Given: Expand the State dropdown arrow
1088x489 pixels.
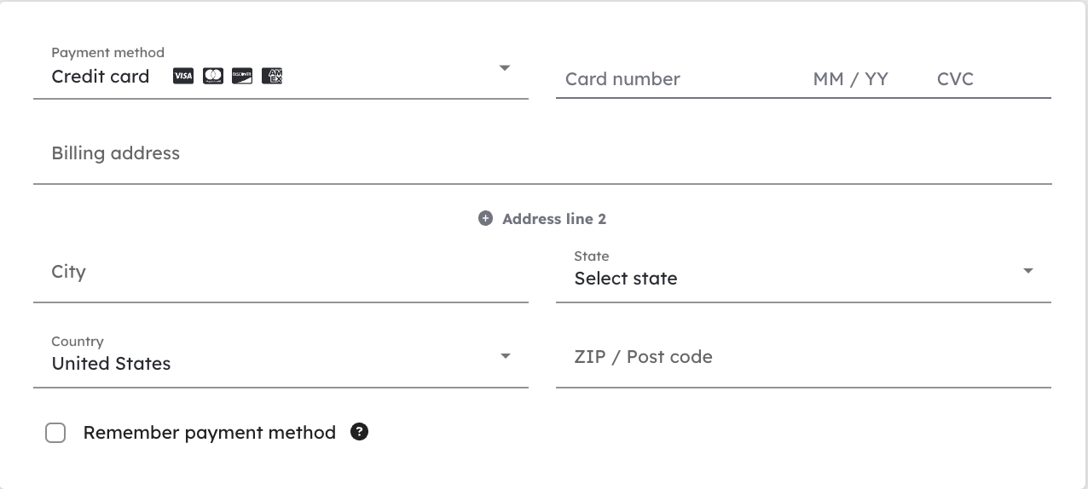Looking at the screenshot, I should point(1027,271).
